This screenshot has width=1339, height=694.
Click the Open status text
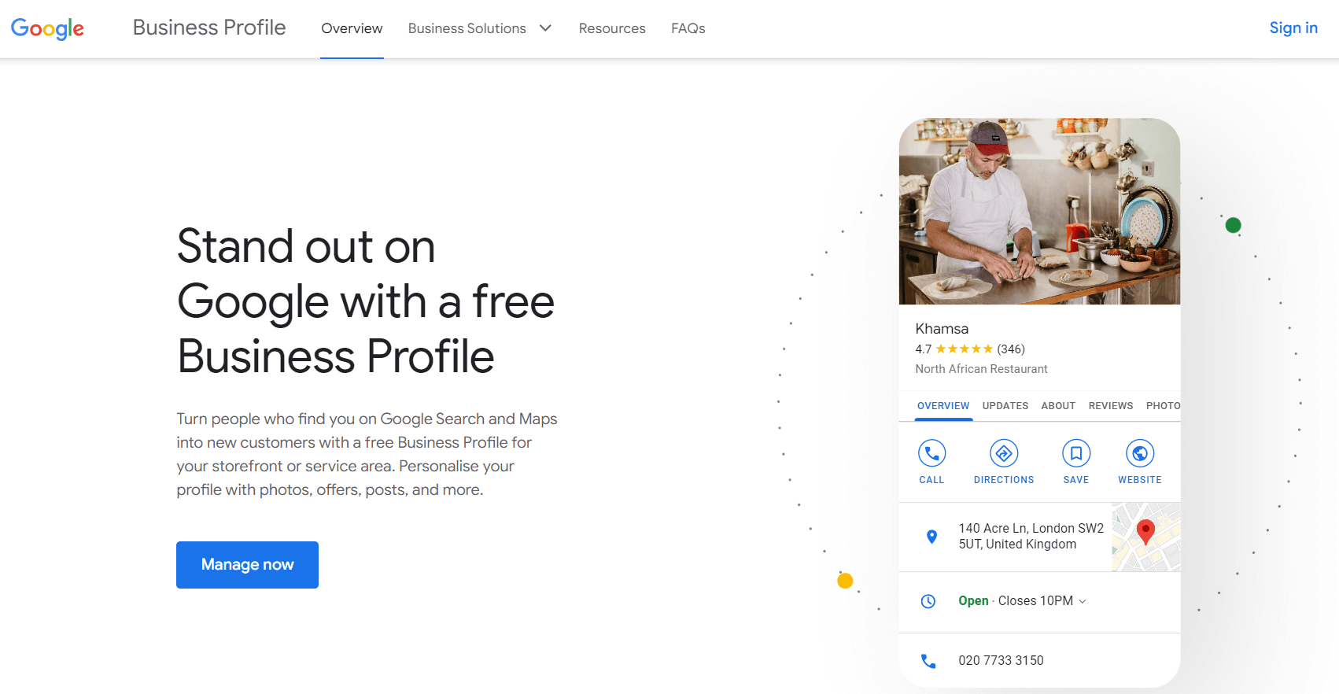pos(973,601)
